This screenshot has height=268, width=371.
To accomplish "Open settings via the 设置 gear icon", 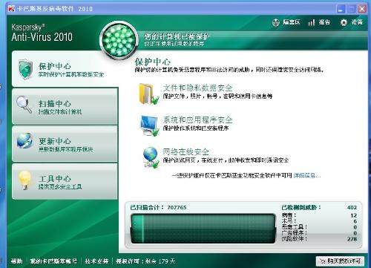I will click(x=344, y=22).
